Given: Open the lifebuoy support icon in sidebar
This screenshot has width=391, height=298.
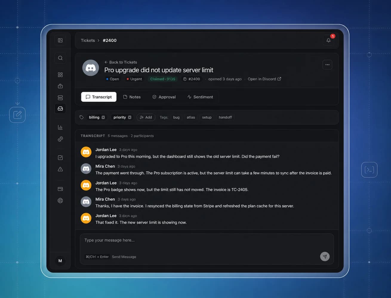Looking at the screenshot, I should [60, 201].
